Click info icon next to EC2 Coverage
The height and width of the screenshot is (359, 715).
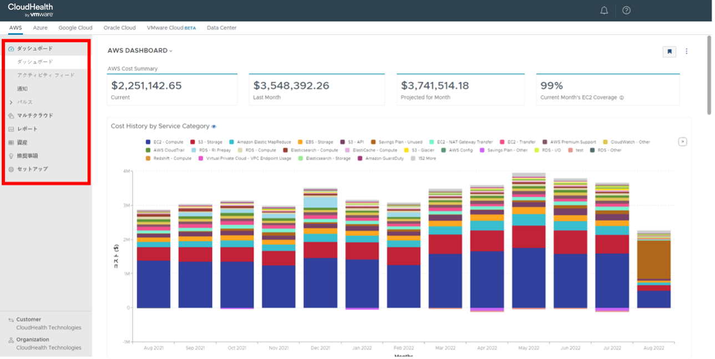click(x=621, y=98)
